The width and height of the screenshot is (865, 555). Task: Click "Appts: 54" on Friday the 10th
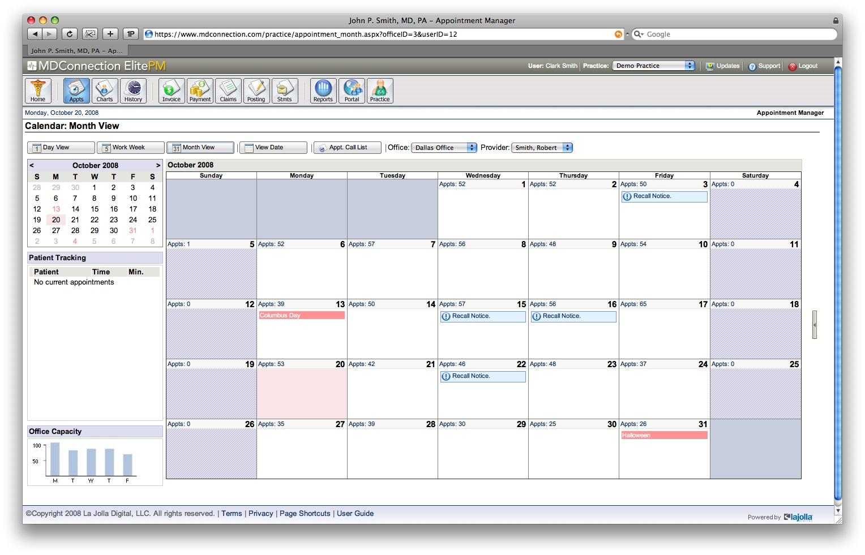633,244
